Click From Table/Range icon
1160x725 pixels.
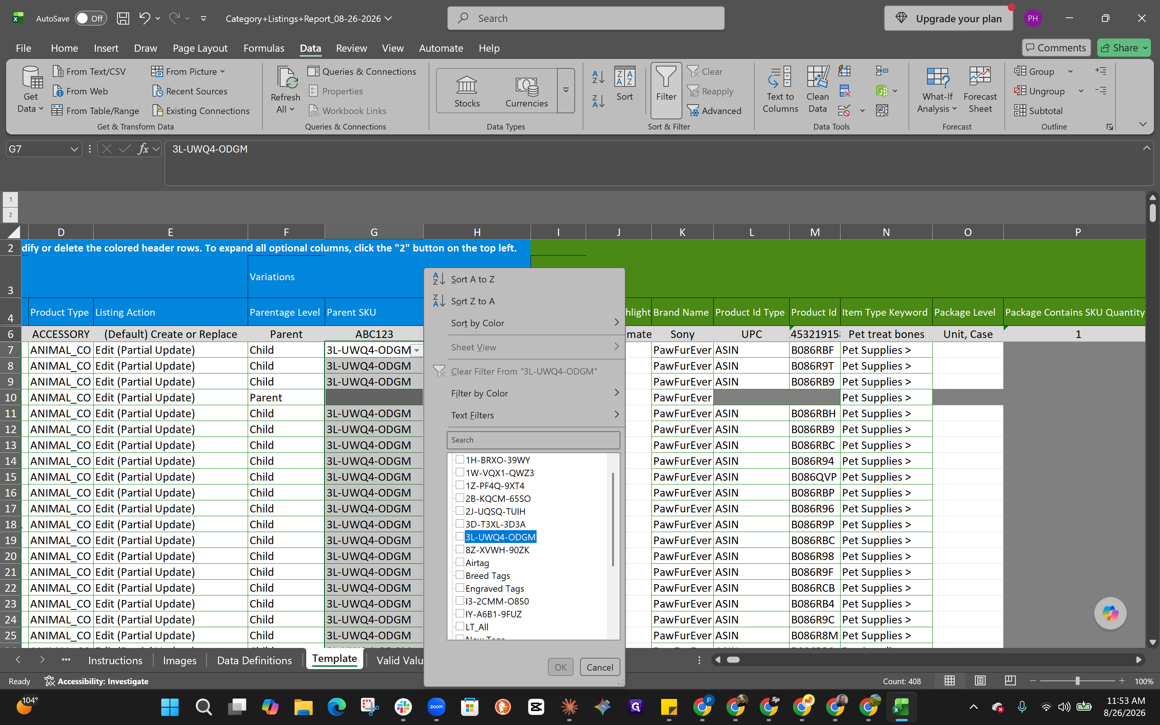[x=57, y=111]
